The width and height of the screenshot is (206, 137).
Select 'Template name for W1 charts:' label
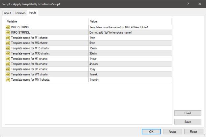30,74
